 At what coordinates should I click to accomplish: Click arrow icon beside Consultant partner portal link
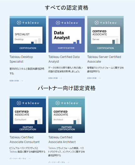tap(29, 158)
